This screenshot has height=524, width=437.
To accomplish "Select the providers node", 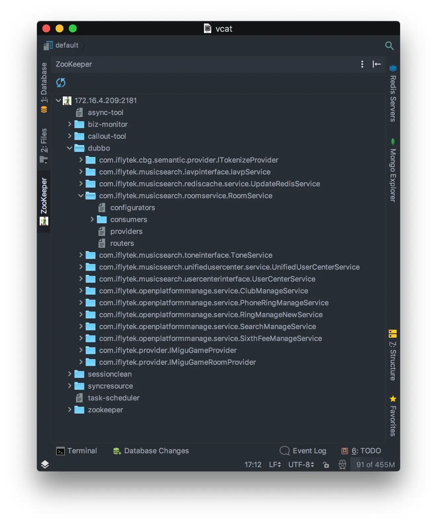I will 126,231.
